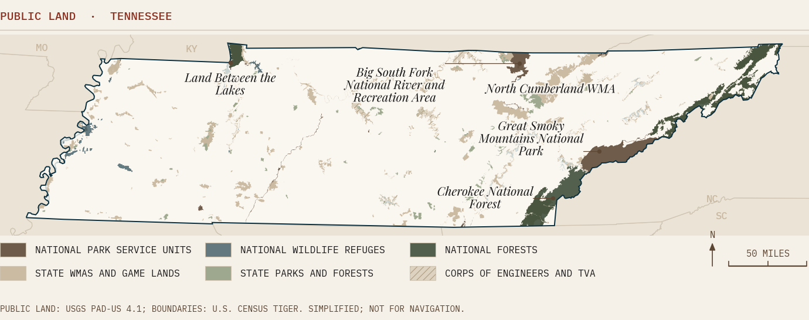Click the USGS PAD-US source credit line
Image resolution: width=809 pixels, height=320 pixels.
click(232, 309)
